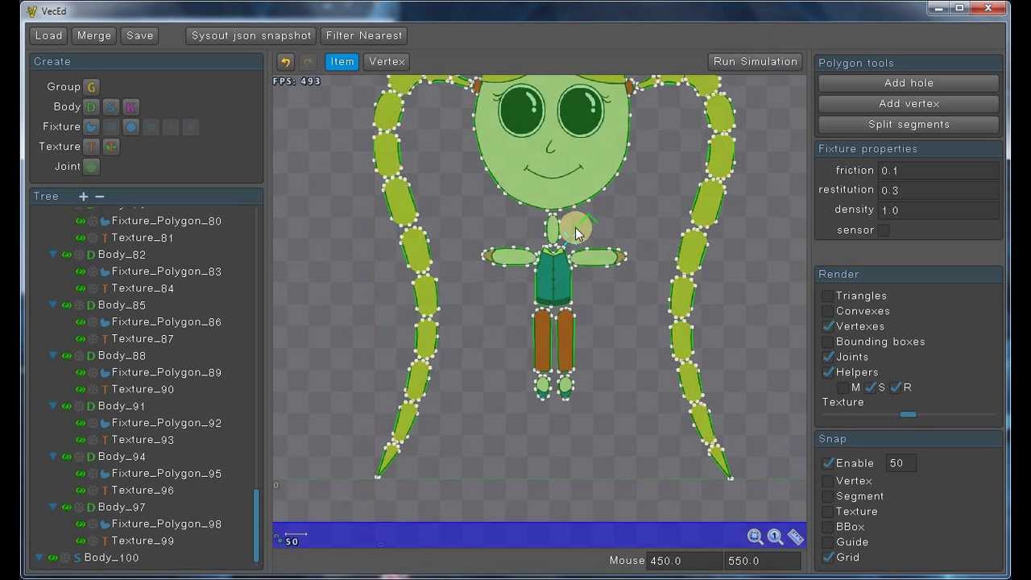Image resolution: width=1031 pixels, height=580 pixels.
Task: Add a texture using the orange T icon
Action: pyautogui.click(x=91, y=147)
